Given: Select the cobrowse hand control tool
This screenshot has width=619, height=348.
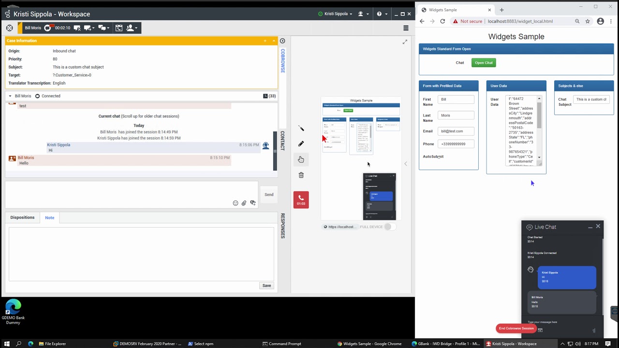Looking at the screenshot, I should (301, 159).
